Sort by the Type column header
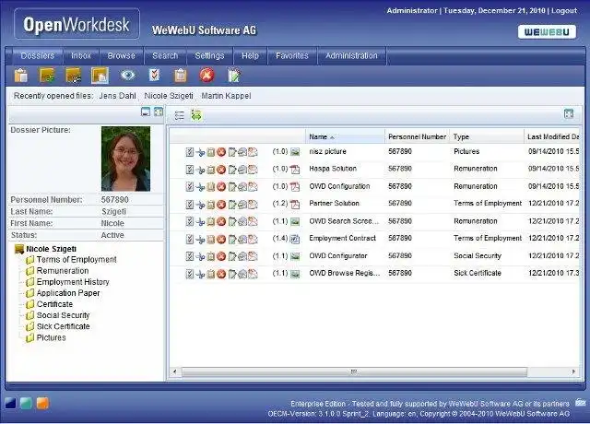This screenshot has height=424, width=590. (487, 136)
